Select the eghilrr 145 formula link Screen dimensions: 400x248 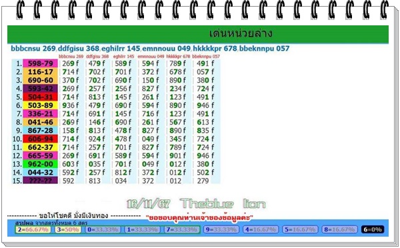tap(121, 49)
